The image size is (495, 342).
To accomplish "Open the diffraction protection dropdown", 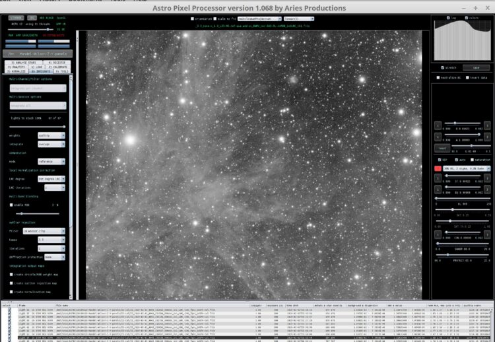I will [55, 257].
